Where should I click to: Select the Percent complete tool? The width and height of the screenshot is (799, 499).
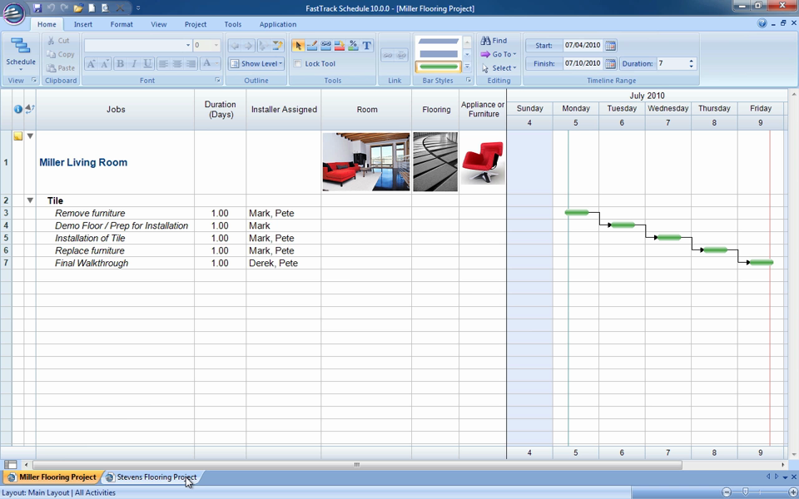click(x=353, y=46)
